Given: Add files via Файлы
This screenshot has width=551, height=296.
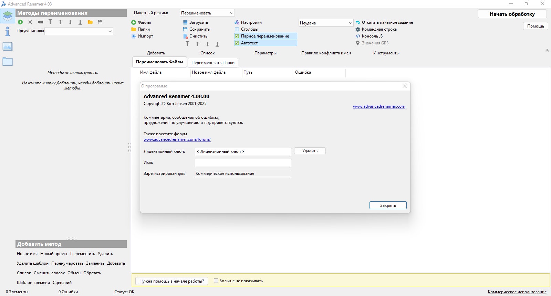Looking at the screenshot, I should click(141, 22).
